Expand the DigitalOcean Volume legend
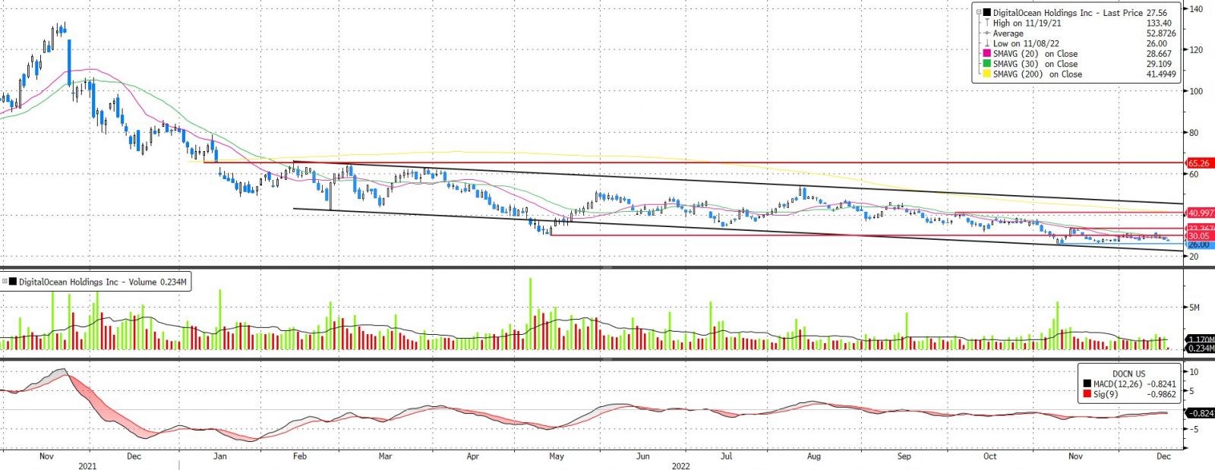Viewport: 1215px width, 470px height. click(5, 282)
